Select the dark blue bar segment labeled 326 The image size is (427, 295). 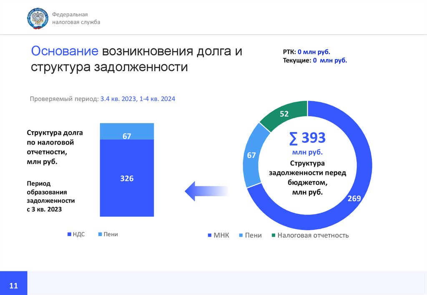click(127, 178)
